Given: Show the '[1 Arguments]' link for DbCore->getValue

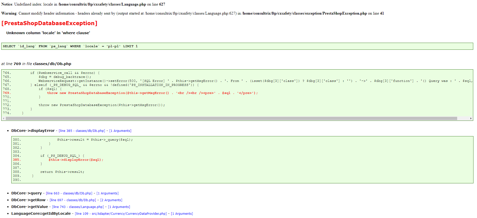Looking at the screenshot, I should pyautogui.click(x=119, y=207).
